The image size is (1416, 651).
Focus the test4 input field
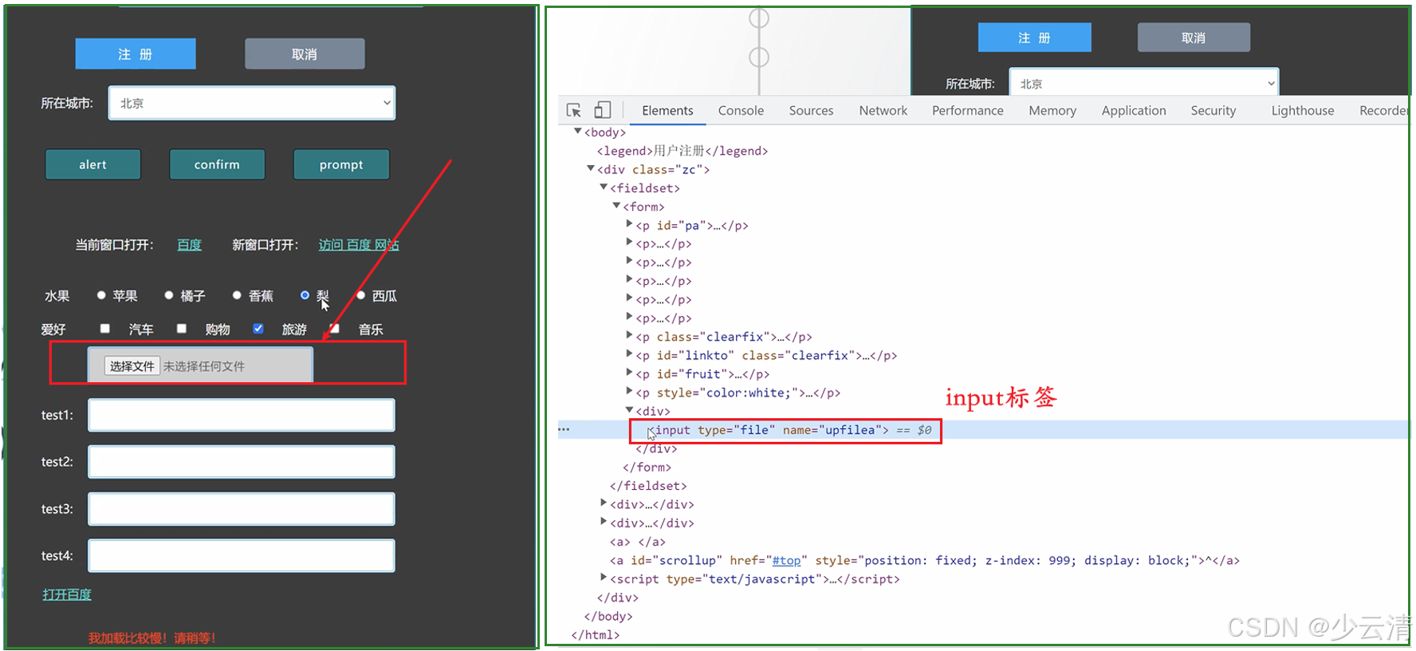point(242,555)
